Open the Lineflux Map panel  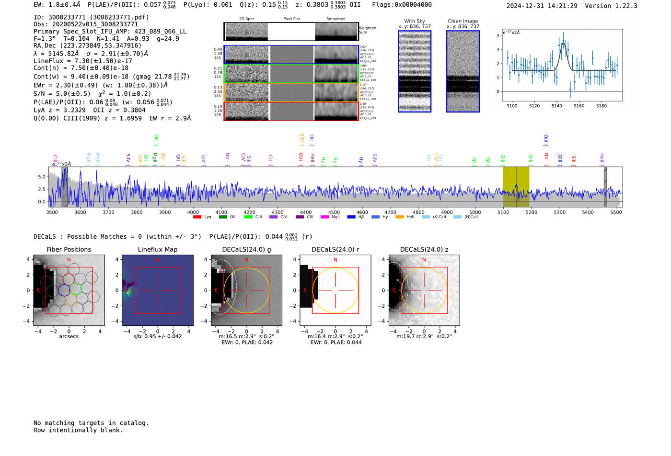click(x=158, y=290)
